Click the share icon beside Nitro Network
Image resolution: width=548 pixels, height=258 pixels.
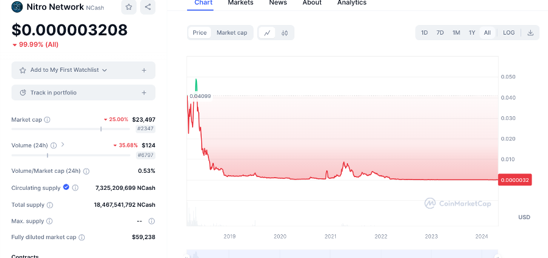click(148, 7)
